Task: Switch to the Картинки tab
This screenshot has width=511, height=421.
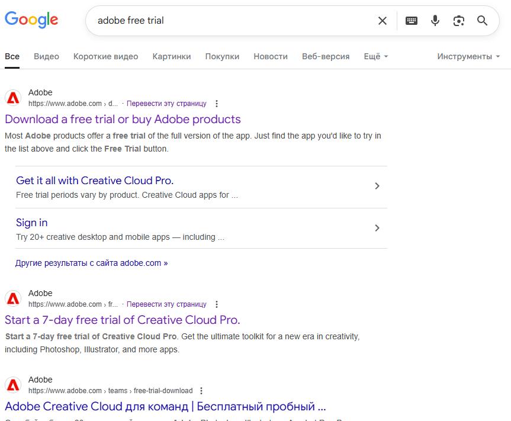Action: (172, 56)
